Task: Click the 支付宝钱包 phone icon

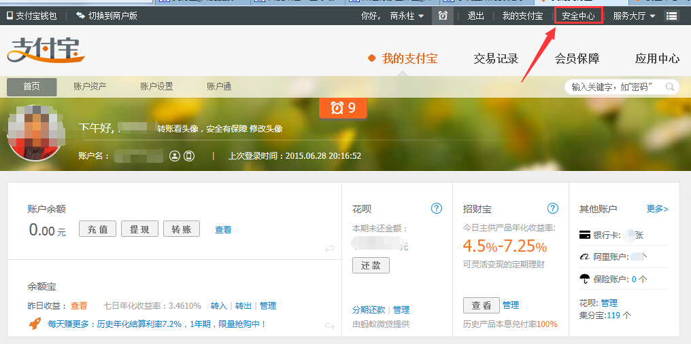Action: [x=10, y=16]
